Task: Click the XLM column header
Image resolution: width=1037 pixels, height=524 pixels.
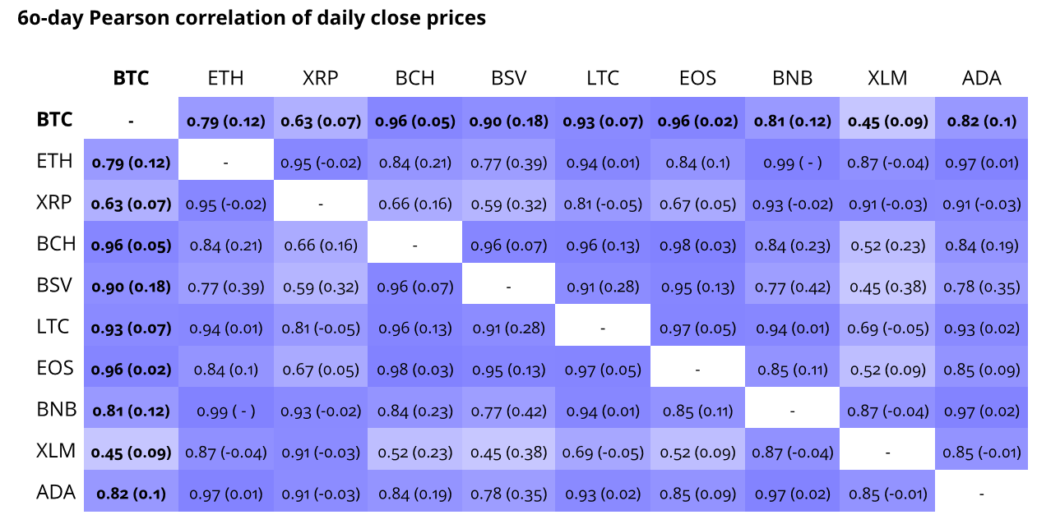Action: tap(887, 78)
